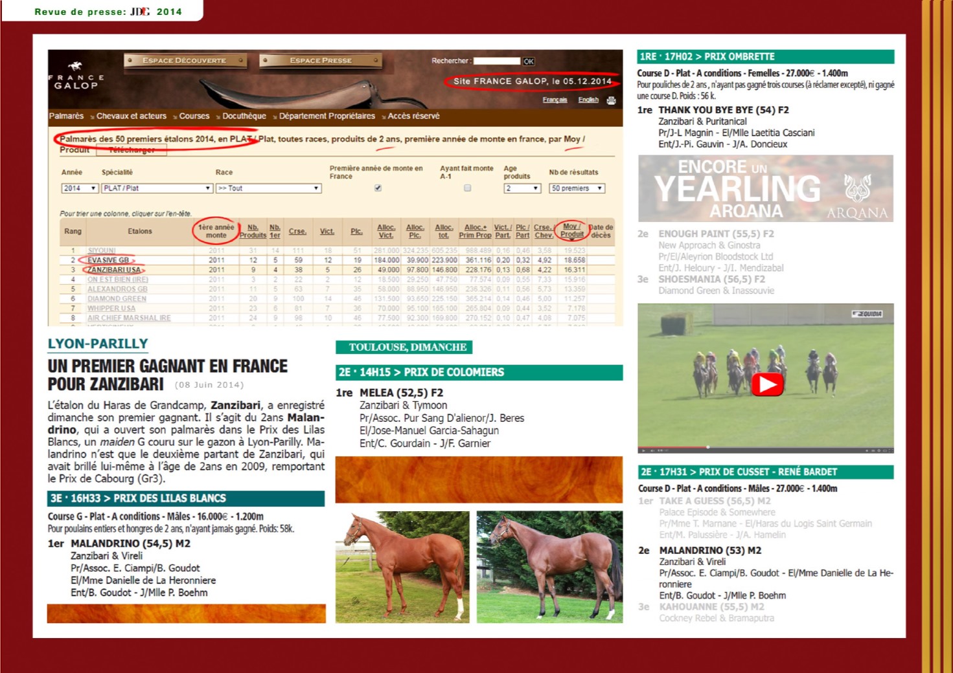Play the embedded race video

[x=767, y=384]
